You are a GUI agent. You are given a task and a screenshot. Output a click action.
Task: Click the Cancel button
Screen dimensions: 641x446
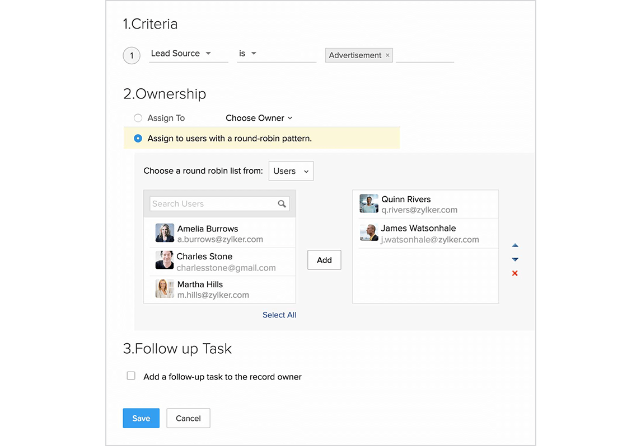(x=188, y=418)
